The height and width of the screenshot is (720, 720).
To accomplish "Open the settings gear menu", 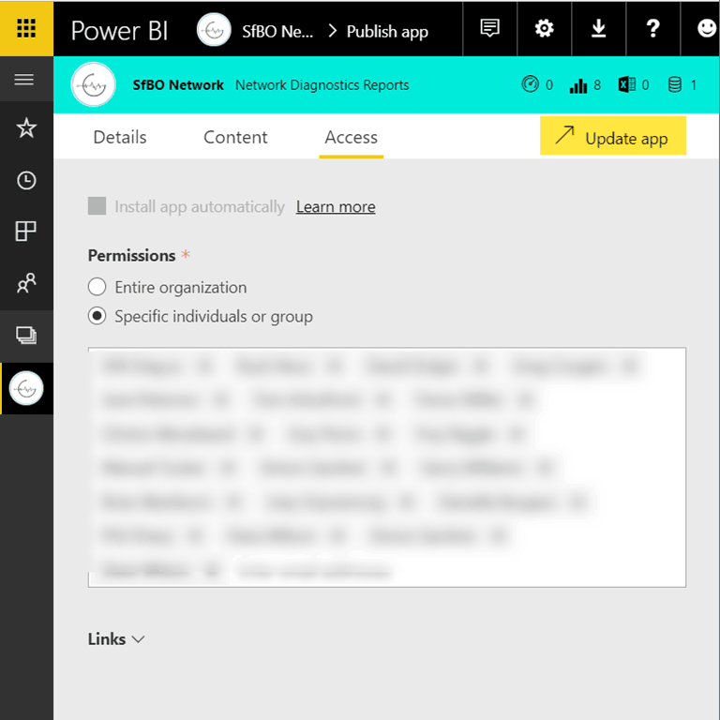I will (x=544, y=29).
